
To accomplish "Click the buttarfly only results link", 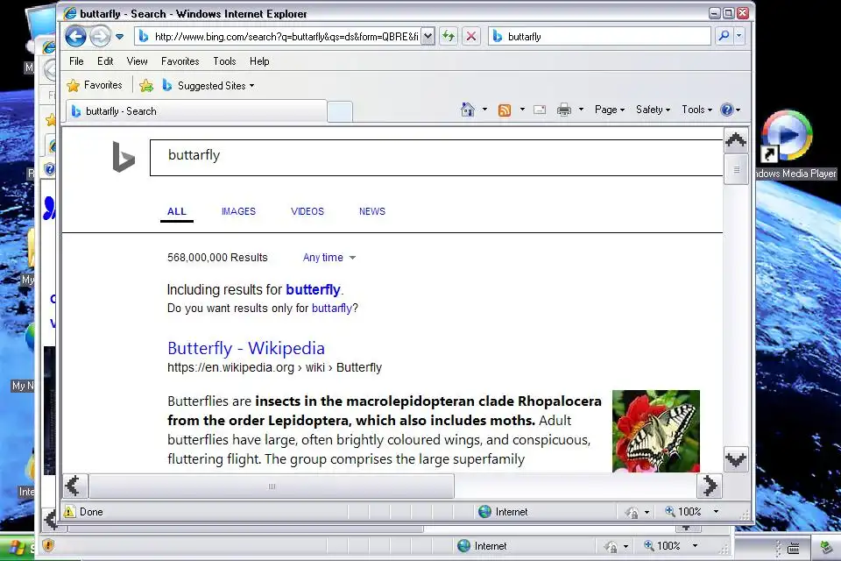I will coord(331,309).
